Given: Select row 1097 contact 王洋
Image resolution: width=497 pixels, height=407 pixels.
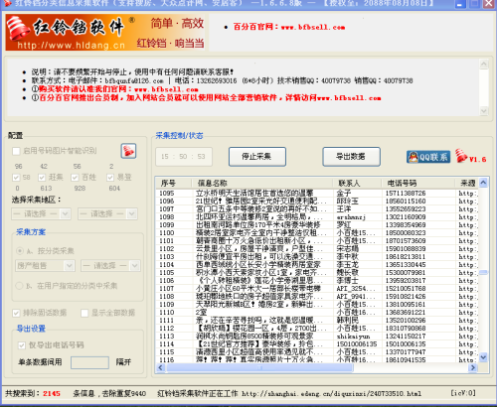Looking at the screenshot, I should coord(344,208).
